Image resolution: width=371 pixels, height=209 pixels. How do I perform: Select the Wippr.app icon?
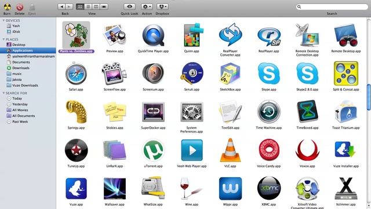(230, 189)
